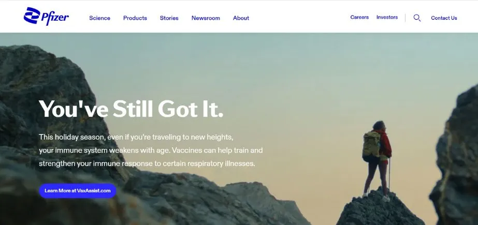Click the Contact Us link
The image size is (478, 225).
pos(444,18)
